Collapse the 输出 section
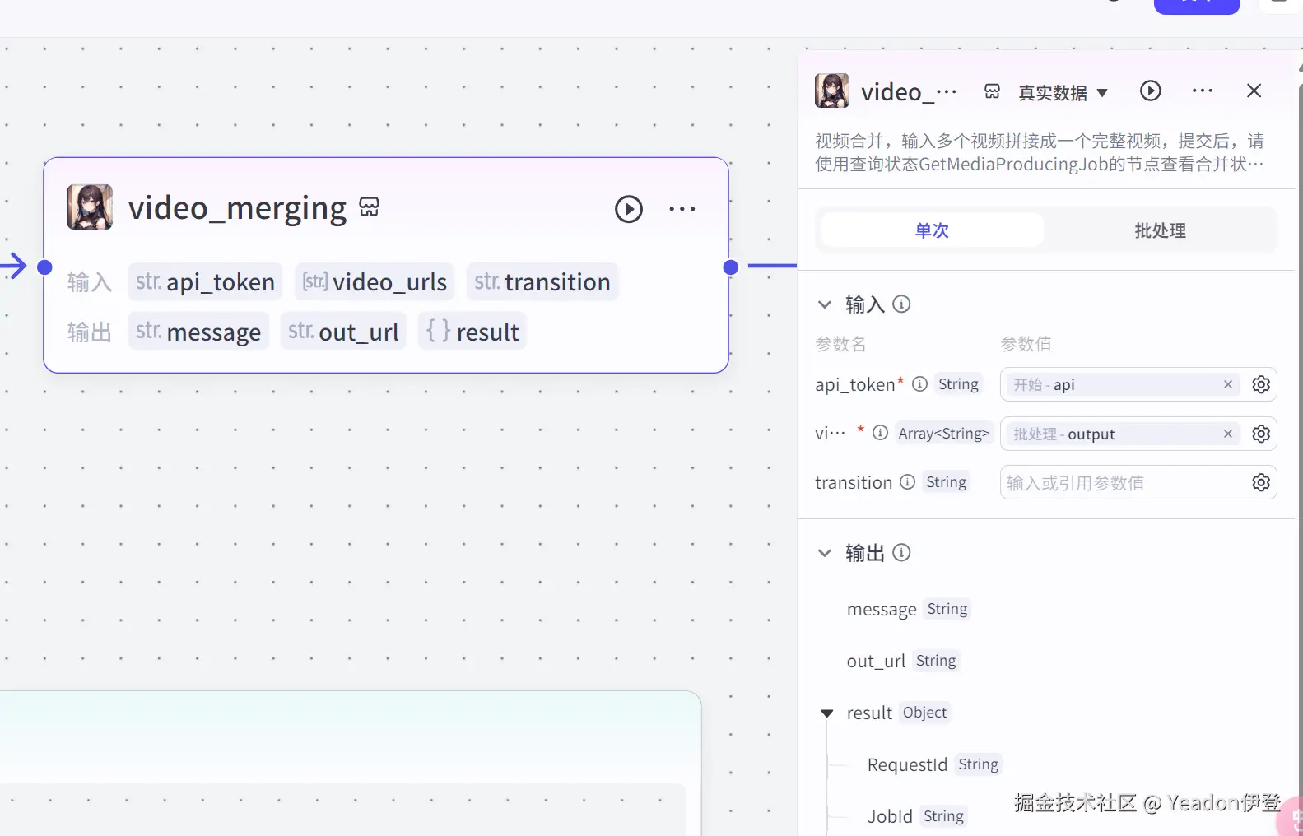The width and height of the screenshot is (1303, 836). coord(825,553)
